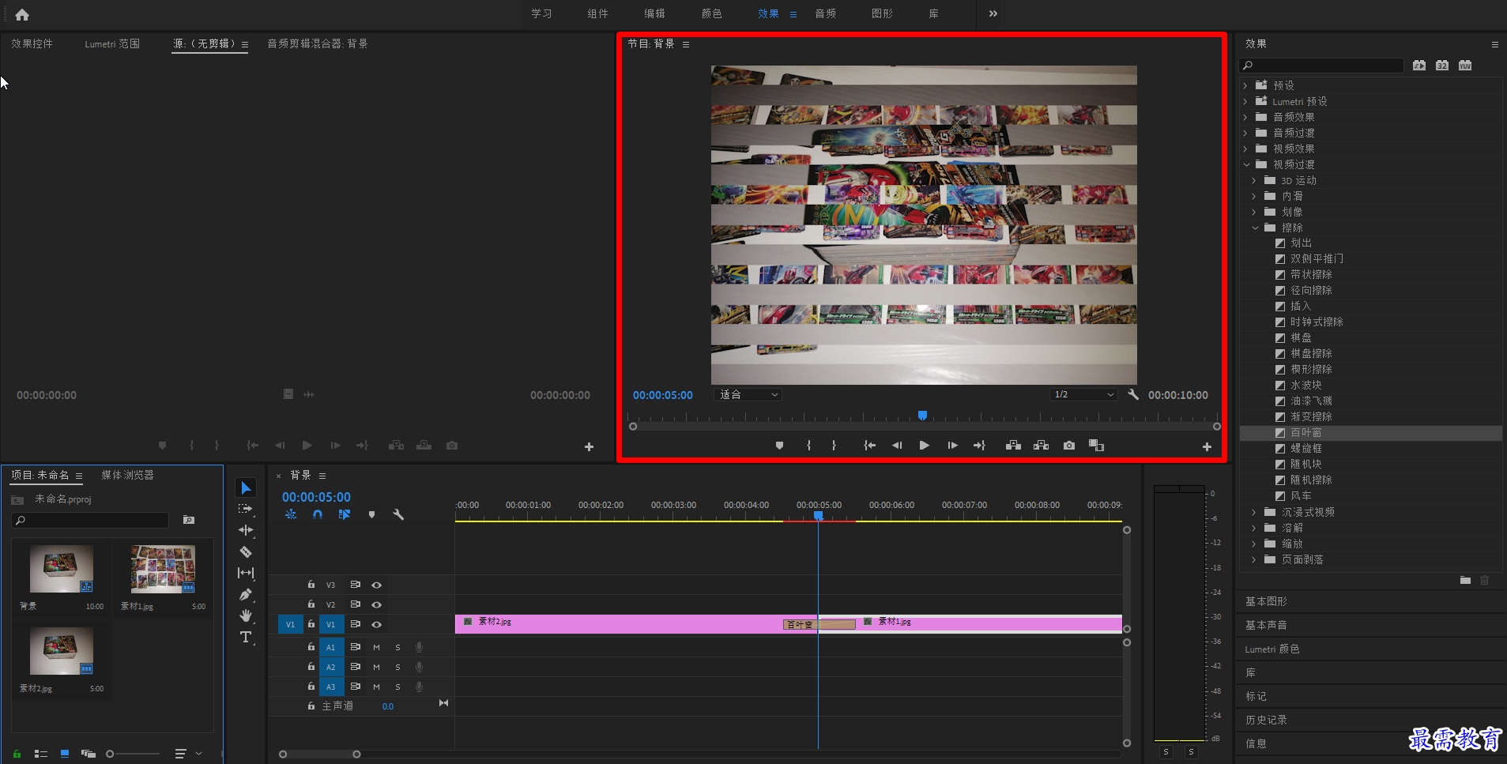This screenshot has width=1507, height=764.
Task: Select the Type tool
Action: 246,637
